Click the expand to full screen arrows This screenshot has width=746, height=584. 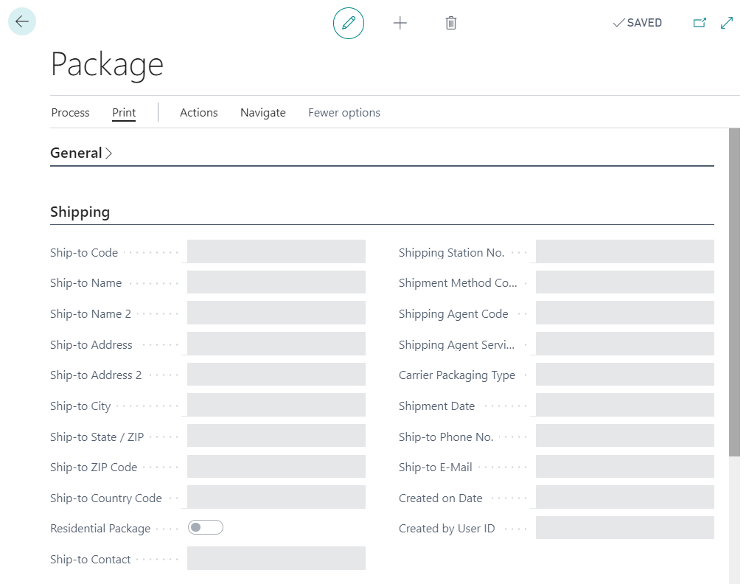tap(727, 23)
